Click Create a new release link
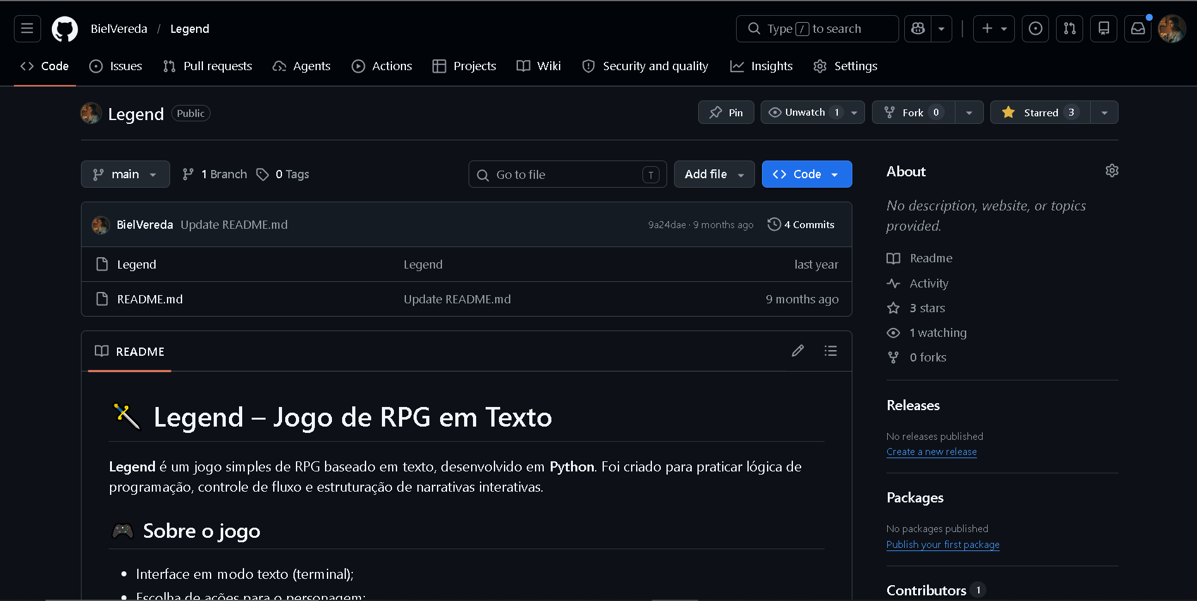Screen dimensions: 1197x601 (x=931, y=452)
